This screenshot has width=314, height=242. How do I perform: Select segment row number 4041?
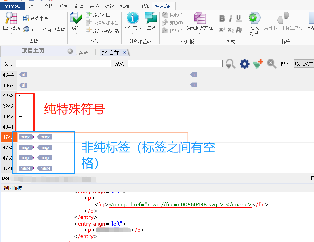9,127
